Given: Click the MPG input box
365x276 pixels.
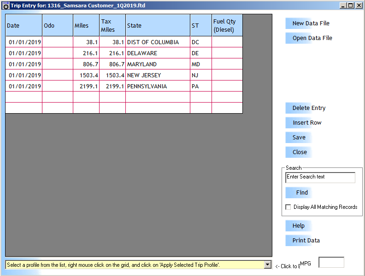Looking at the screenshot, I should point(331,262).
